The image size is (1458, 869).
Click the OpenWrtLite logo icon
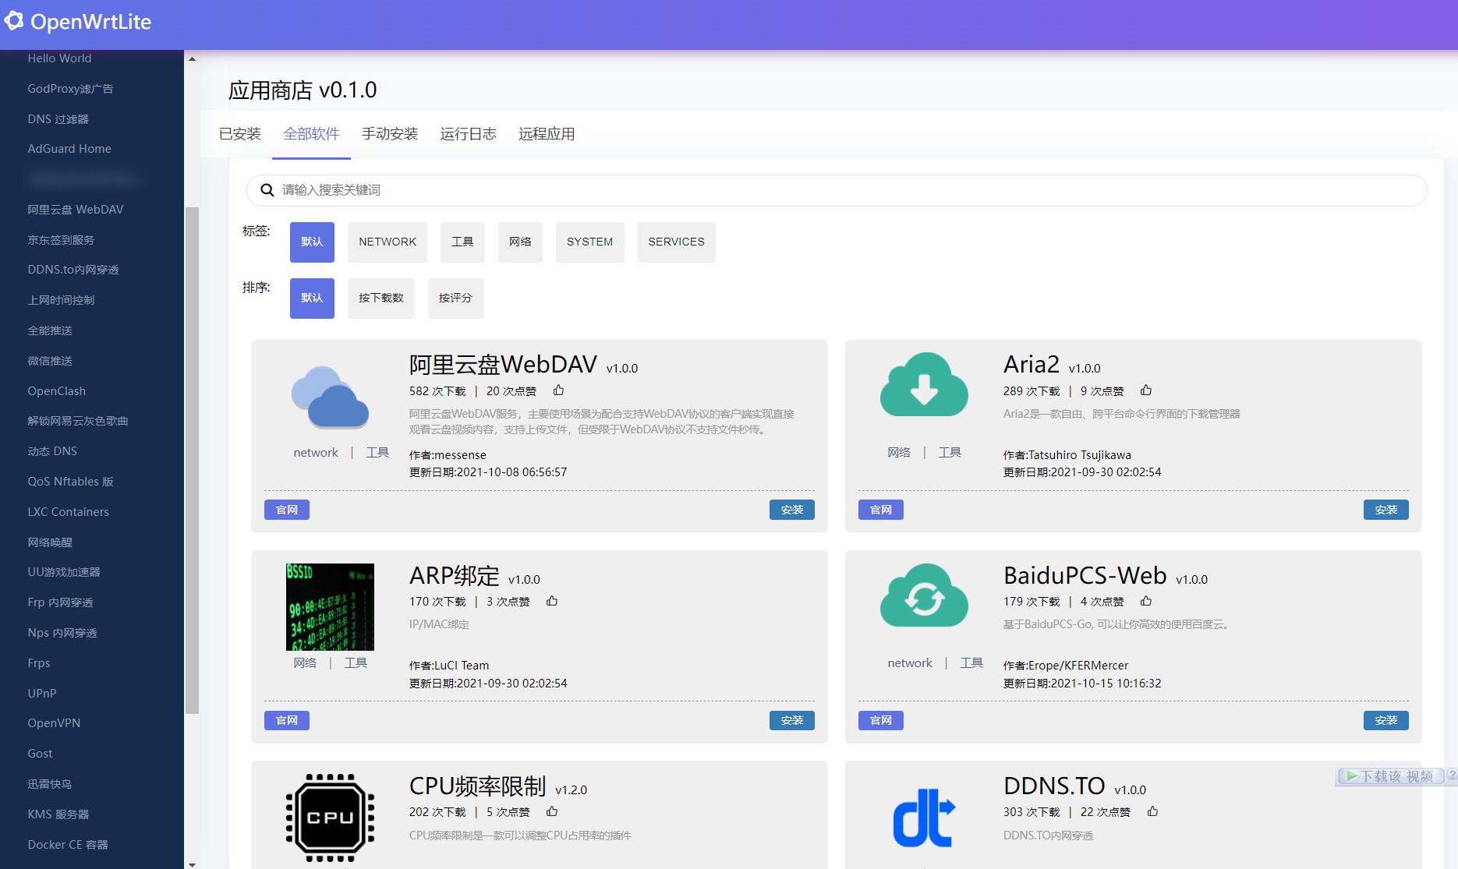pos(13,21)
